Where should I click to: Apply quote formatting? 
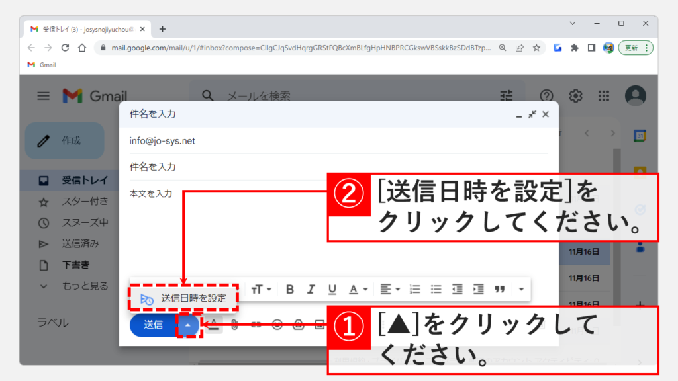pyautogui.click(x=500, y=290)
